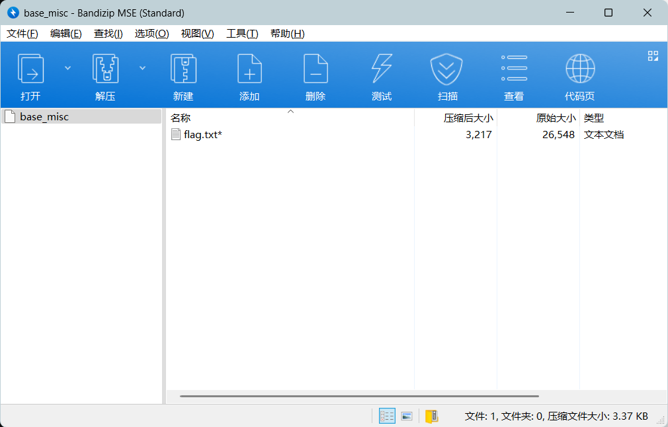Click the 删除 (Delete) toolbar icon

[x=315, y=69]
